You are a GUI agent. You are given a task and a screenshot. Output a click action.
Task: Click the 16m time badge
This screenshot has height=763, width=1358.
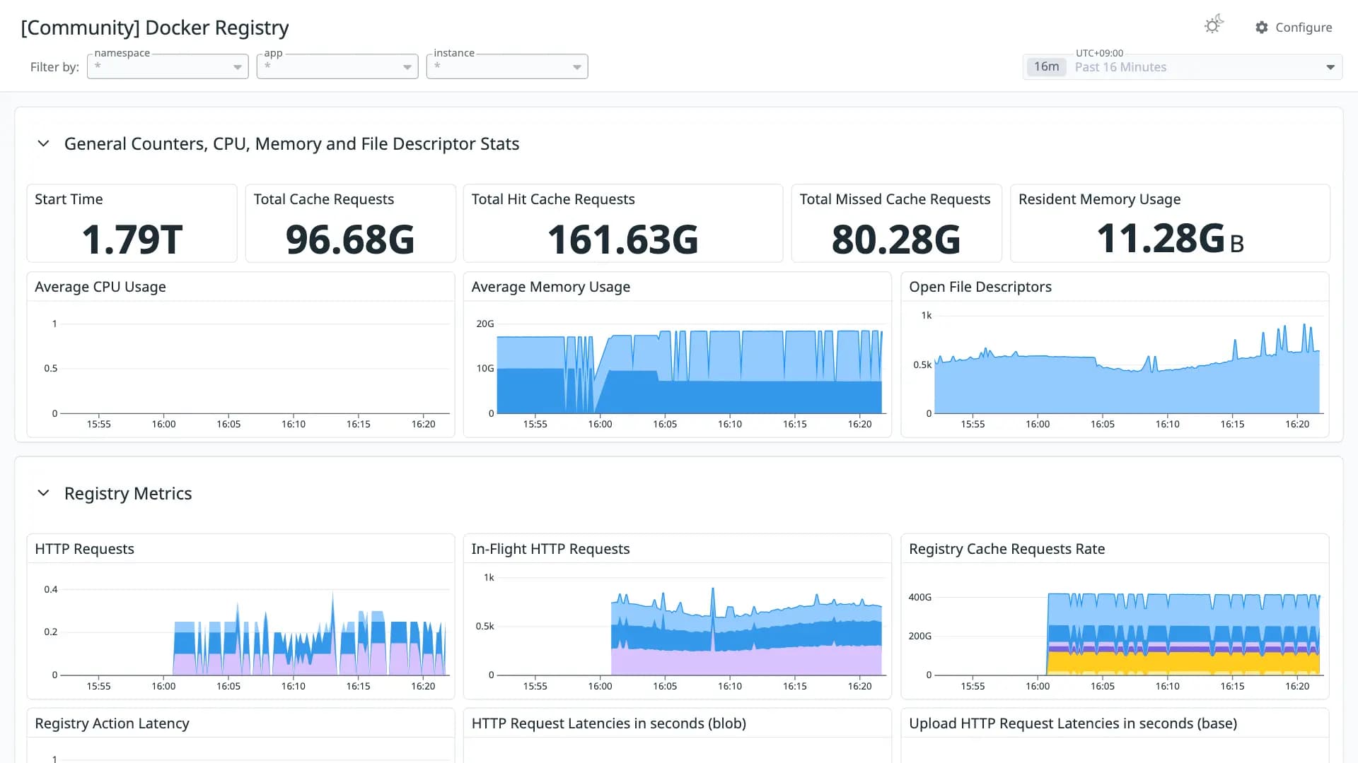coord(1046,66)
